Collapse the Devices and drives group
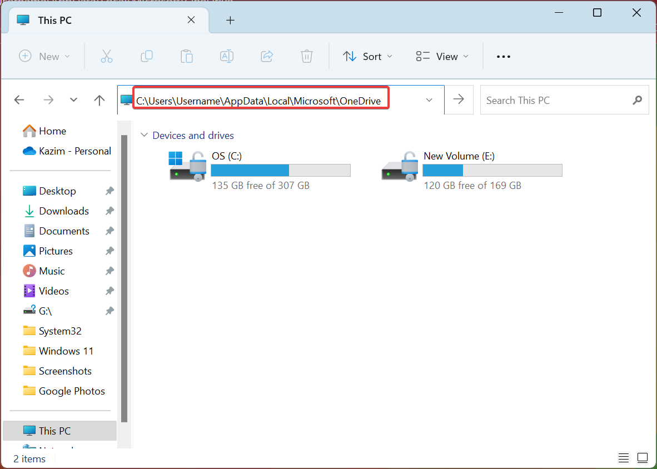This screenshot has width=657, height=469. 144,135
